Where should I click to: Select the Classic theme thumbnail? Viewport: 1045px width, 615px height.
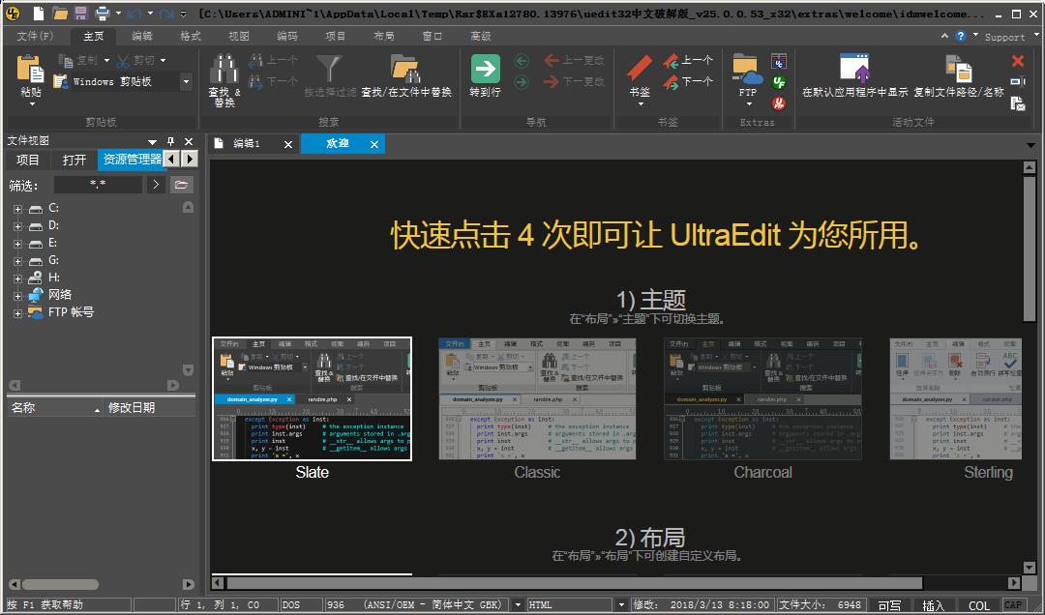pos(537,398)
